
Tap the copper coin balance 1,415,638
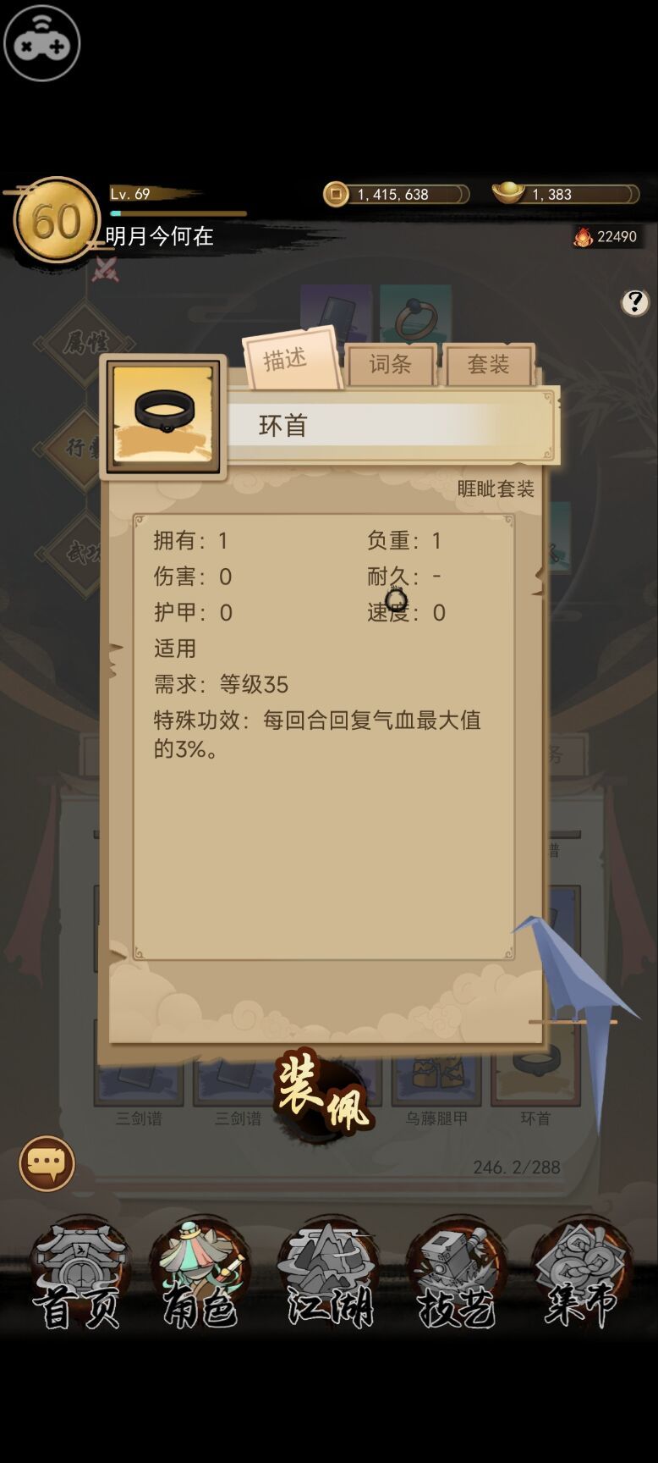pyautogui.click(x=396, y=194)
